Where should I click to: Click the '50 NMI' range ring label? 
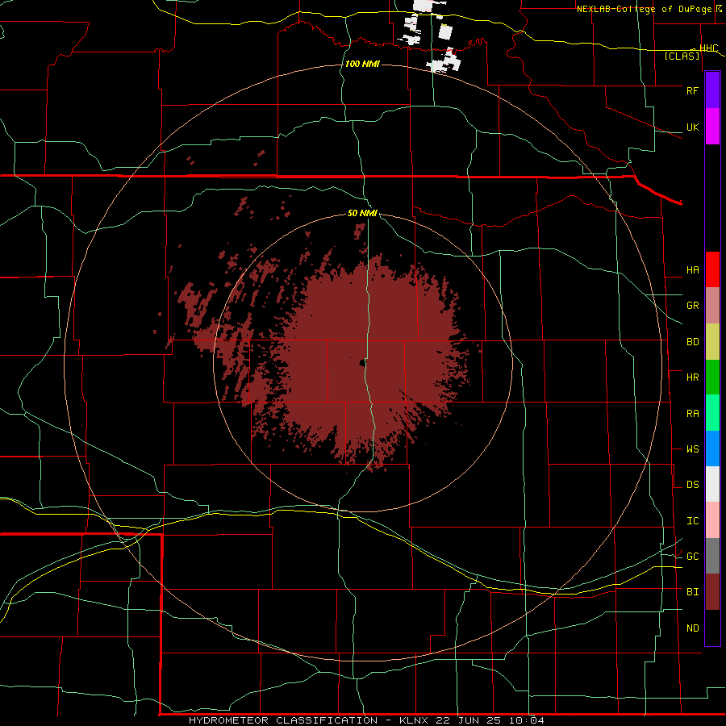point(362,213)
